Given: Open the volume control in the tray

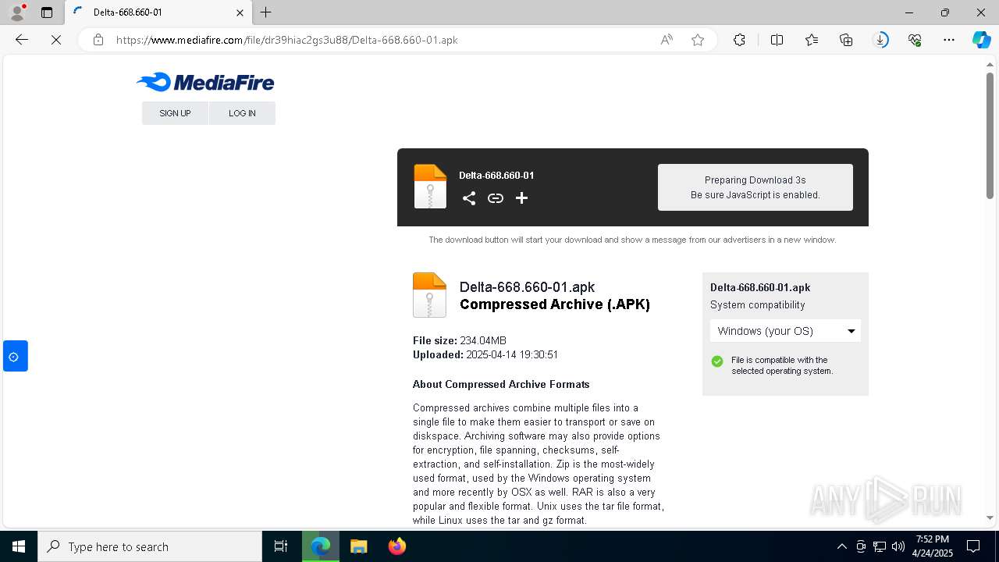Looking at the screenshot, I should [x=898, y=546].
